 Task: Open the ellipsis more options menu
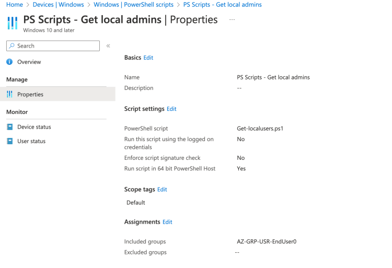232,20
